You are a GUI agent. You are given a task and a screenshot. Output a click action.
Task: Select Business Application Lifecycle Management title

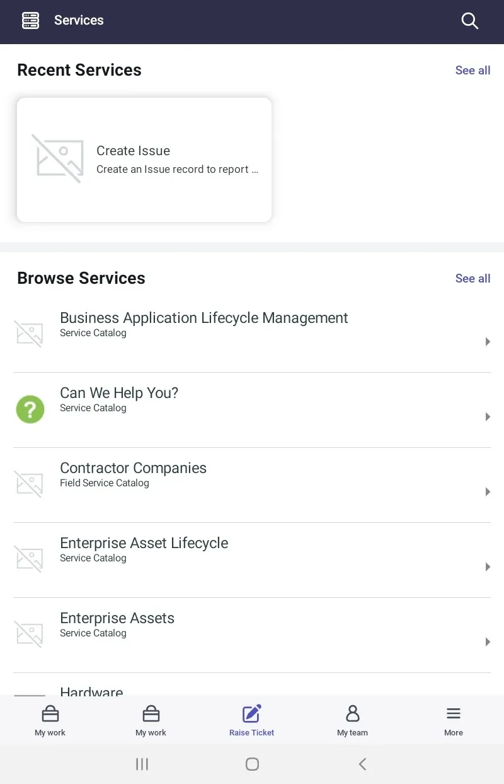(x=203, y=318)
